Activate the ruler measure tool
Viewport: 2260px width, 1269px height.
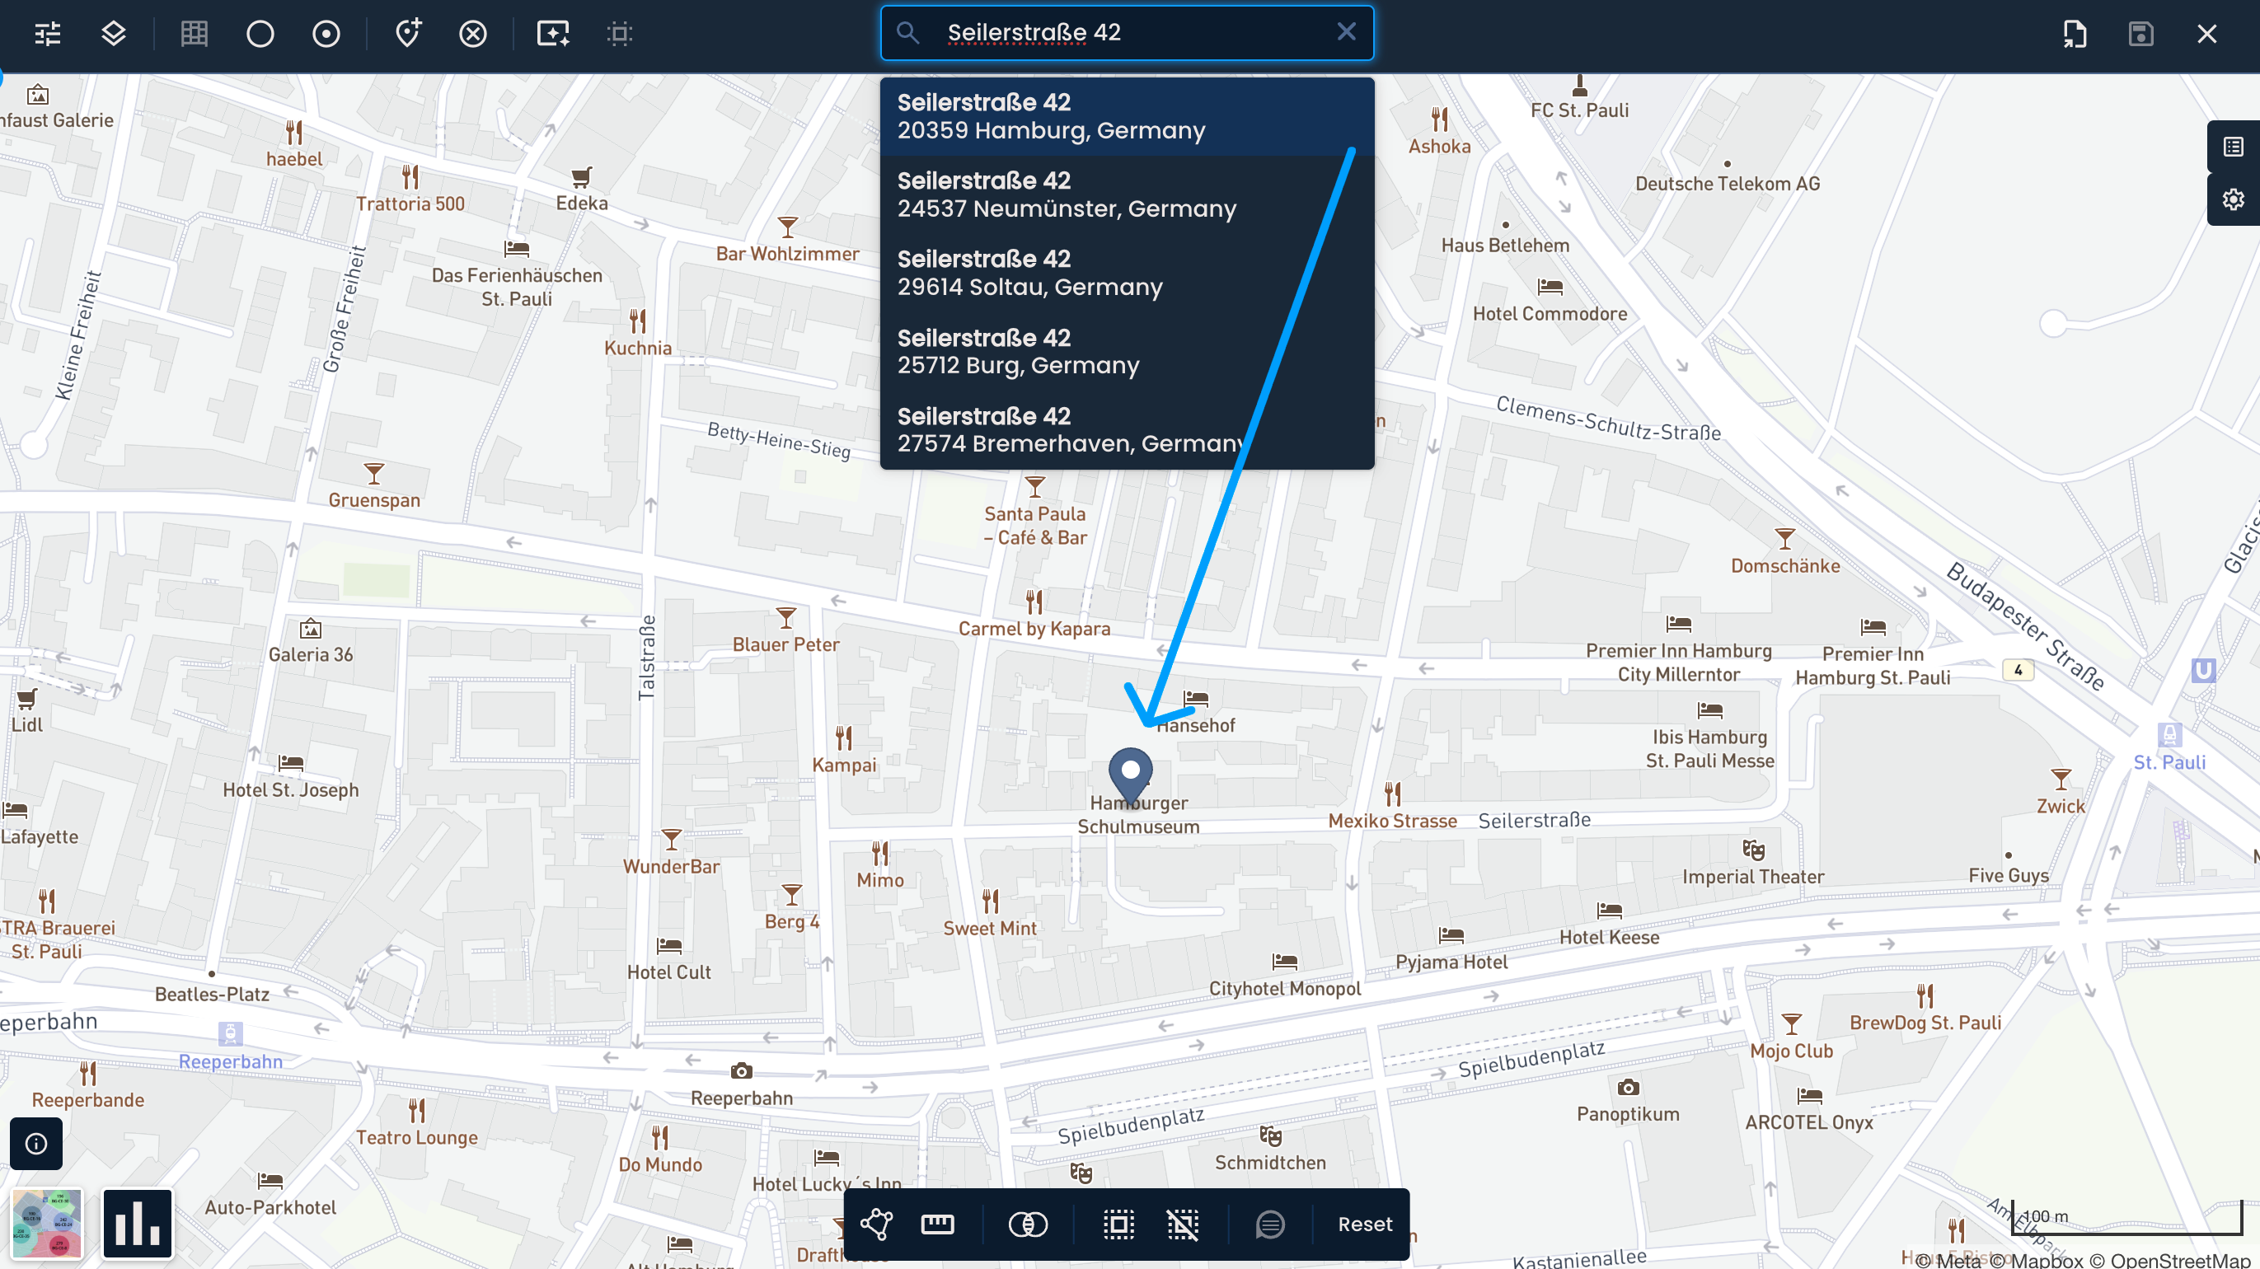(x=937, y=1224)
